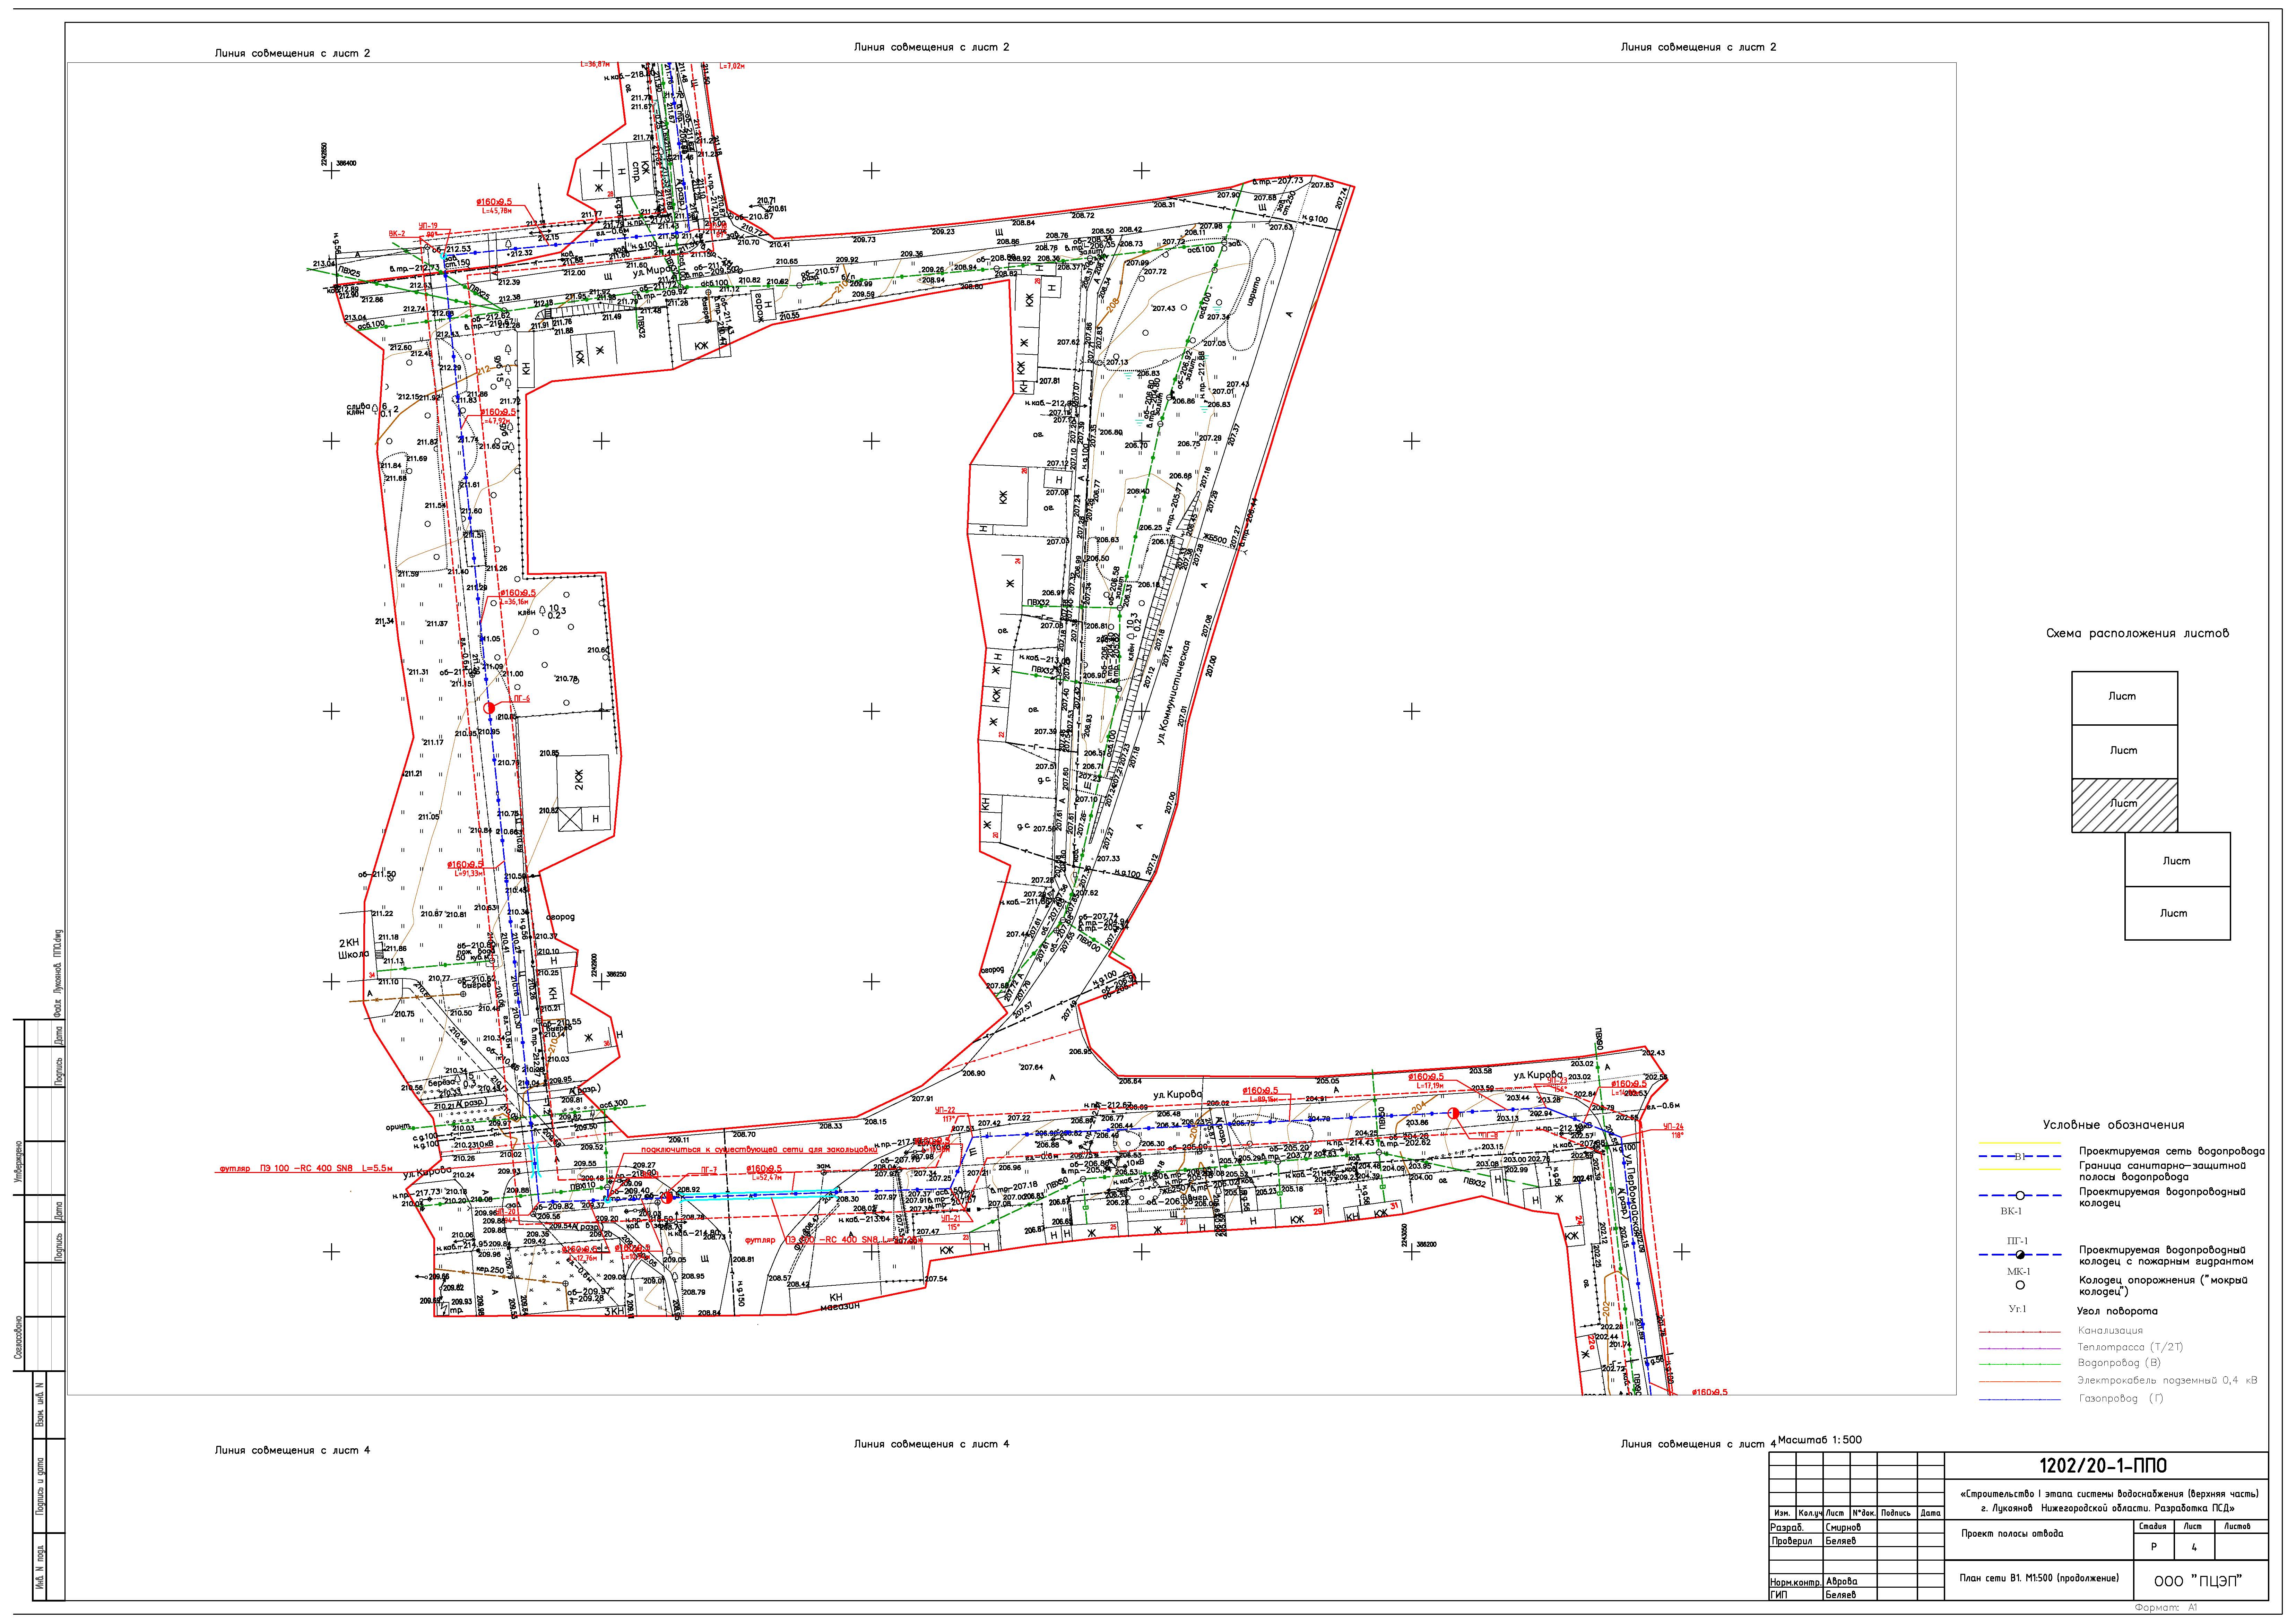Image resolution: width=2296 pixels, height=1622 pixels.
Task: Click the "Кол.уч" header cell
Action: tap(1810, 1513)
